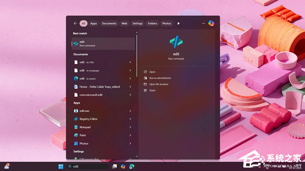Select the Settings filter tab
Image resolution: width=305 pixels, height=171 pixels.
(x=137, y=23)
